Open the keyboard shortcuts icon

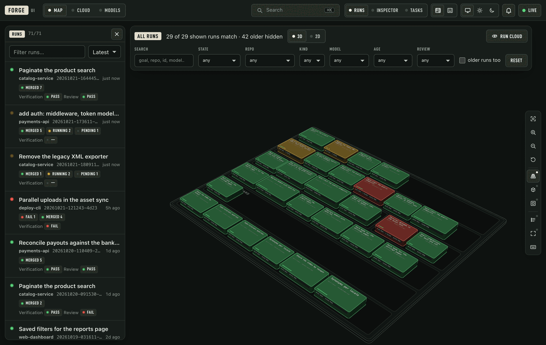(533, 247)
